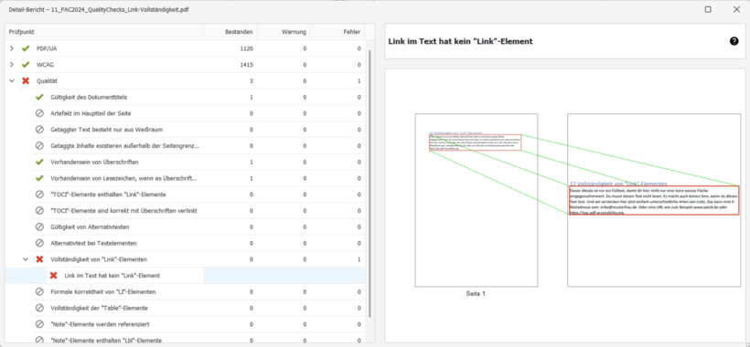Click the green checkmark next to PDF/UA
The image size is (750, 347).
tap(26, 48)
